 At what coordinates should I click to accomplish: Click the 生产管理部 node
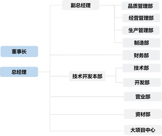141,30
